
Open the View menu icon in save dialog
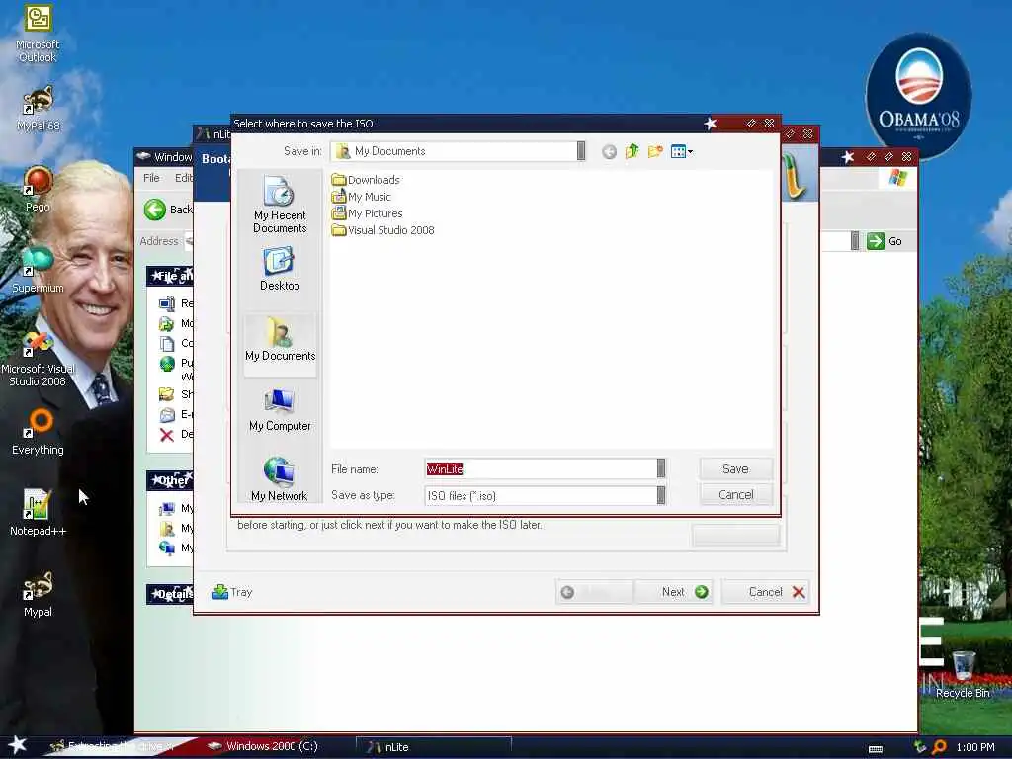(x=682, y=151)
